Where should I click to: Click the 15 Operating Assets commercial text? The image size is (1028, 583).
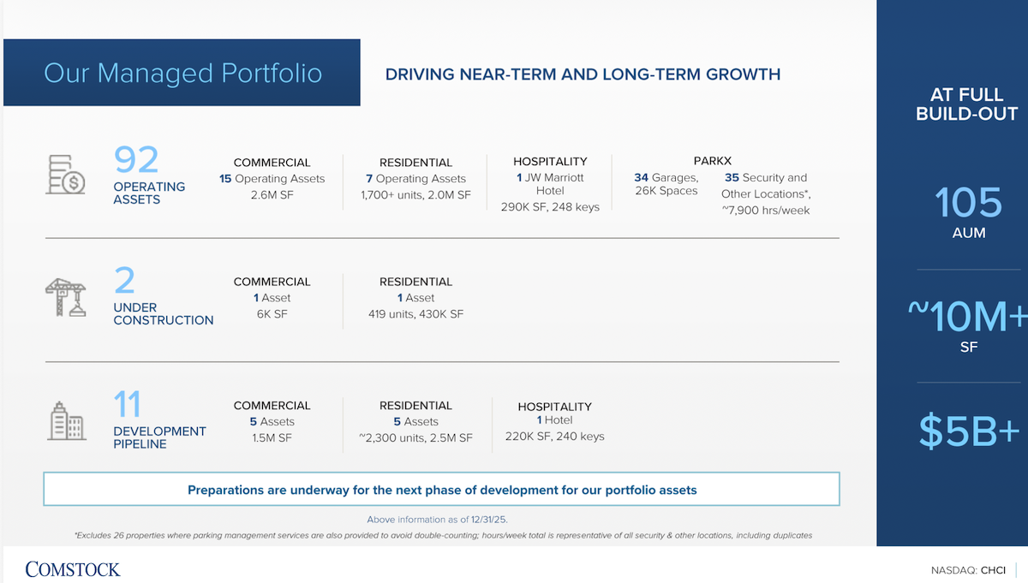click(x=272, y=179)
